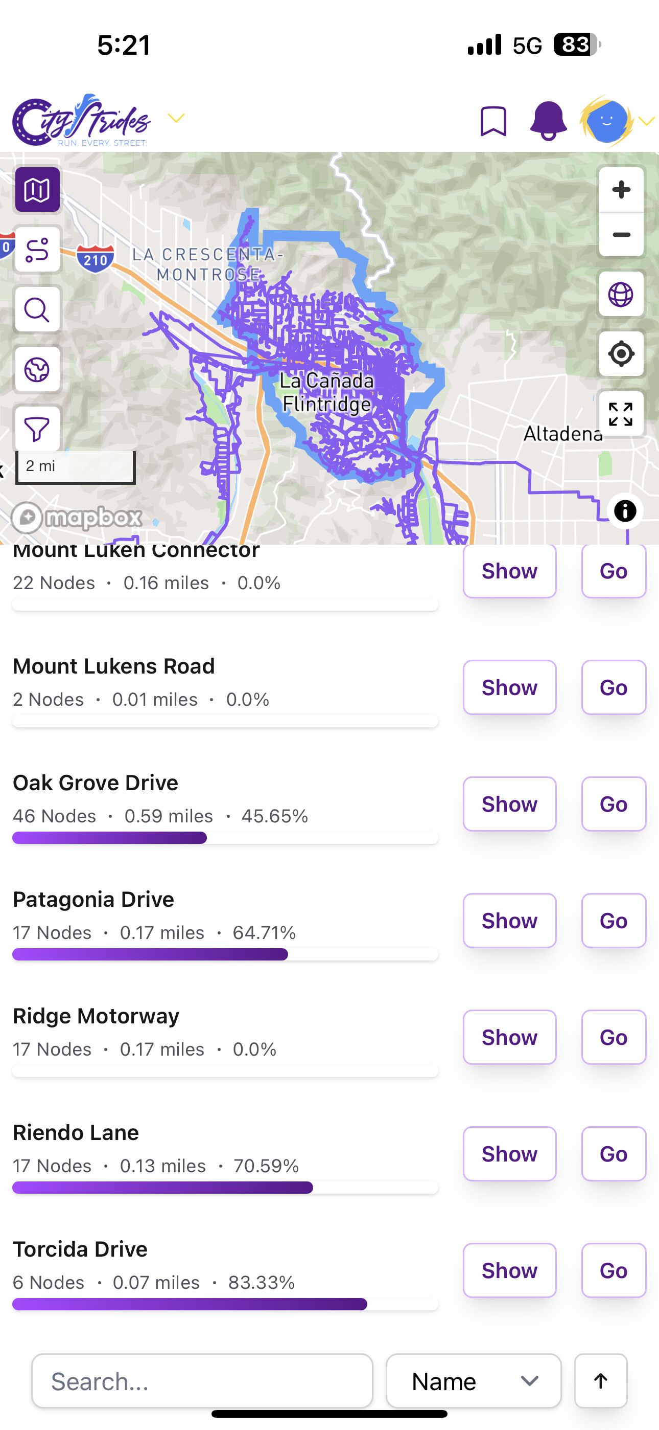Toggle sort direction arrow button

click(x=600, y=1380)
